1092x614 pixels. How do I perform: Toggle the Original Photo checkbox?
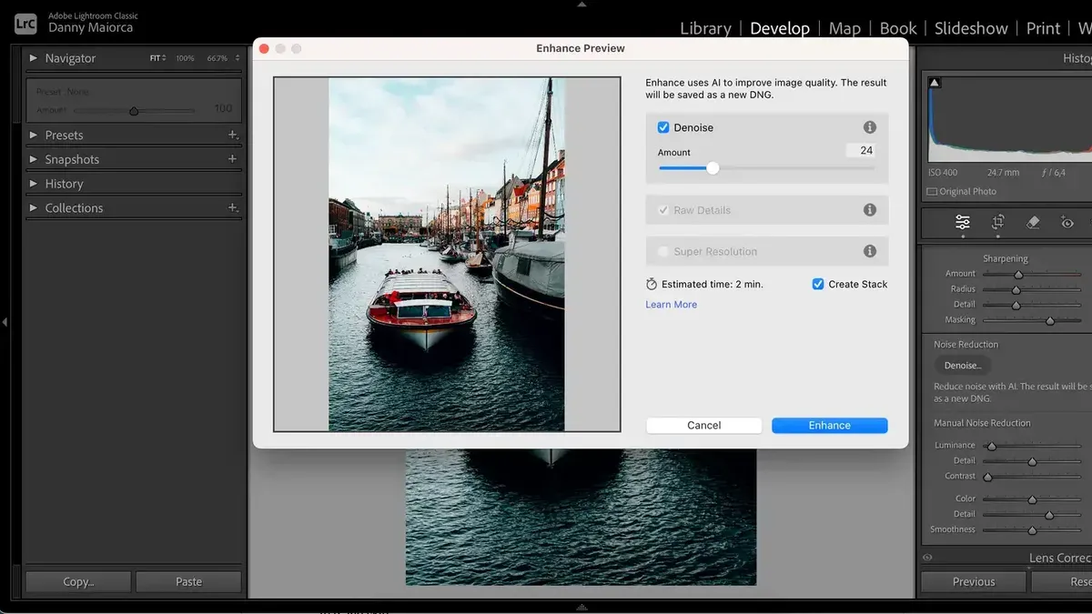(x=932, y=192)
